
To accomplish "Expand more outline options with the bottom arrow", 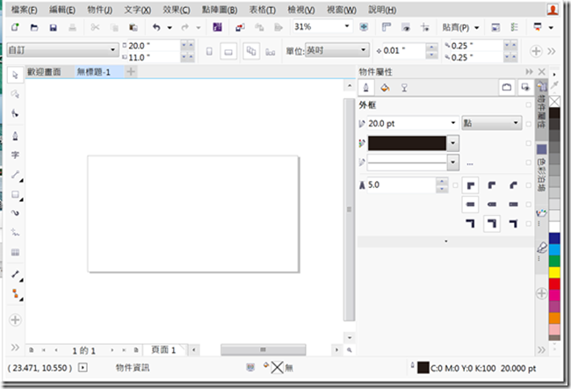I will tap(446, 241).
